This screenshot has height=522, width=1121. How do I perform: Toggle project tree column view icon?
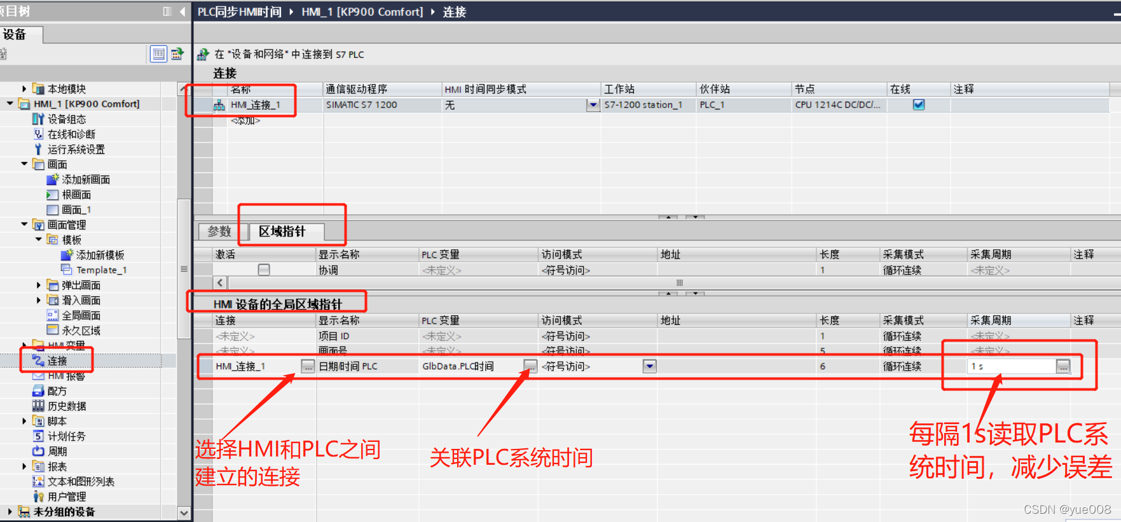click(167, 11)
